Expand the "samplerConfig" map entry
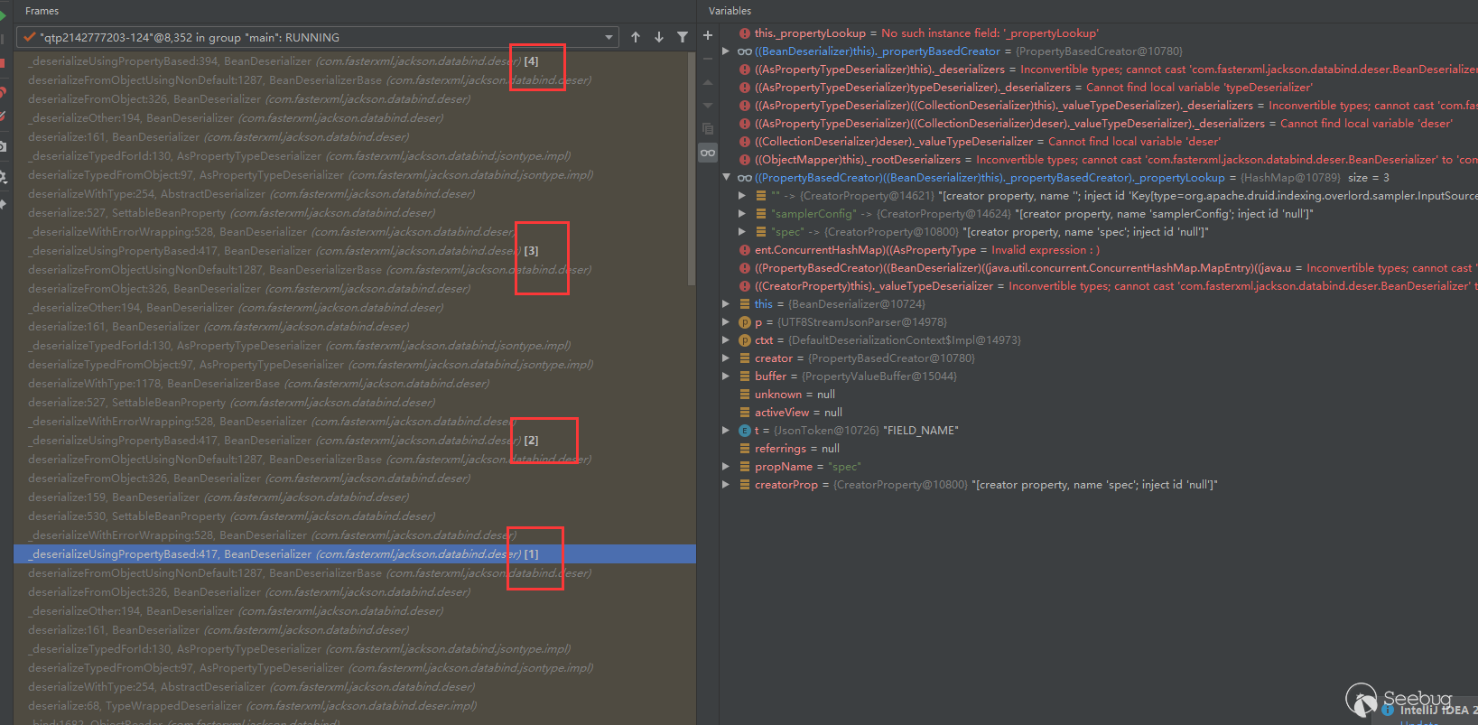 tap(742, 214)
